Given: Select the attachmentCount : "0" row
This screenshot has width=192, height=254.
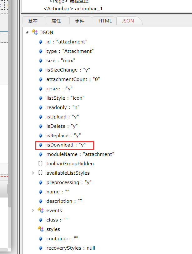Looking at the screenshot, I should point(73,79).
